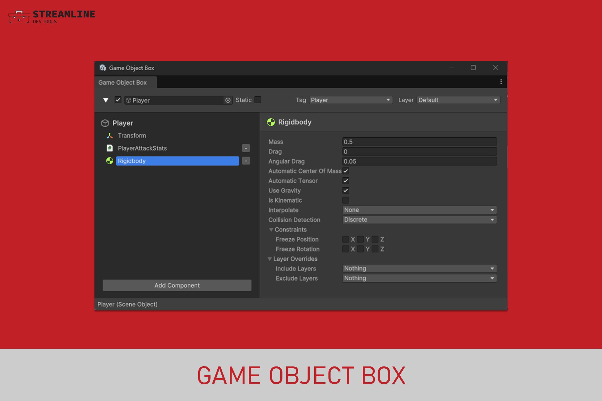
Task: Remove PlayerAttackStats with its minus button
Action: [x=246, y=148]
